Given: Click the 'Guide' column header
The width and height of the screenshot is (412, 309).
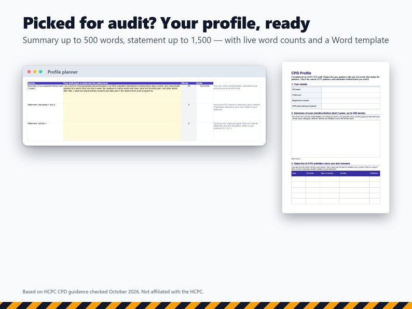Looking at the screenshot, I should 204,83.
